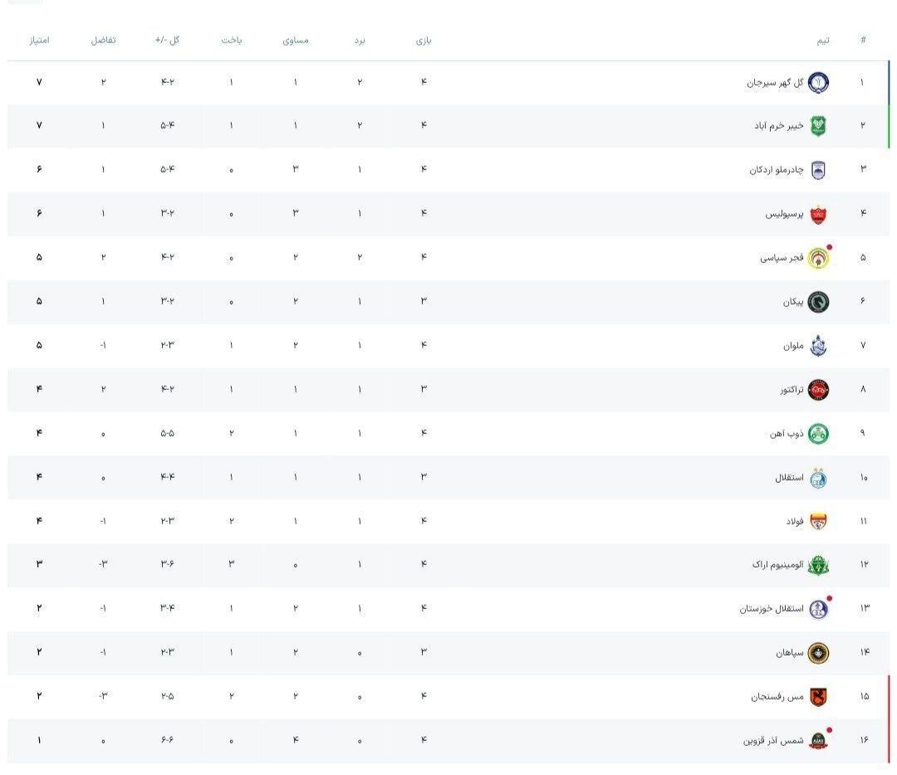Click the Zob Ahan green logo
Viewport: 897px width, 775px height.
coord(818,434)
